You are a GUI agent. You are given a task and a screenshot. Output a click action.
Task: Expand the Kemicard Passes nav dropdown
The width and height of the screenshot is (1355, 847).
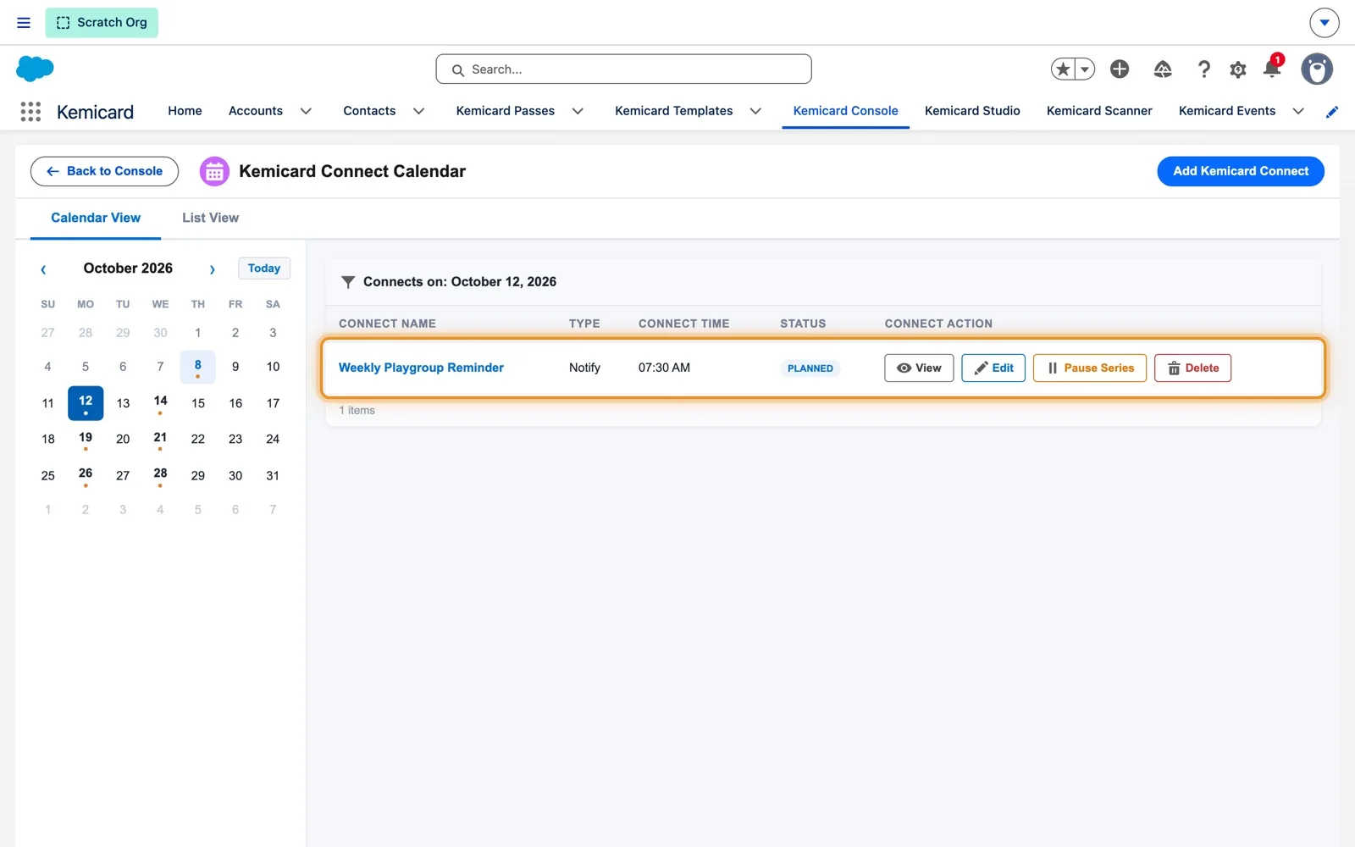tap(578, 112)
